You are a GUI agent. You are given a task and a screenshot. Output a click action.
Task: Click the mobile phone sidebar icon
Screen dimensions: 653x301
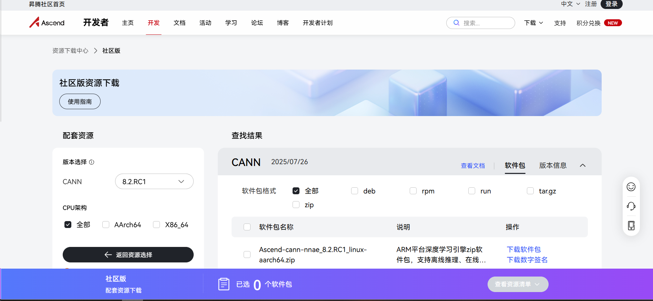coord(631,225)
